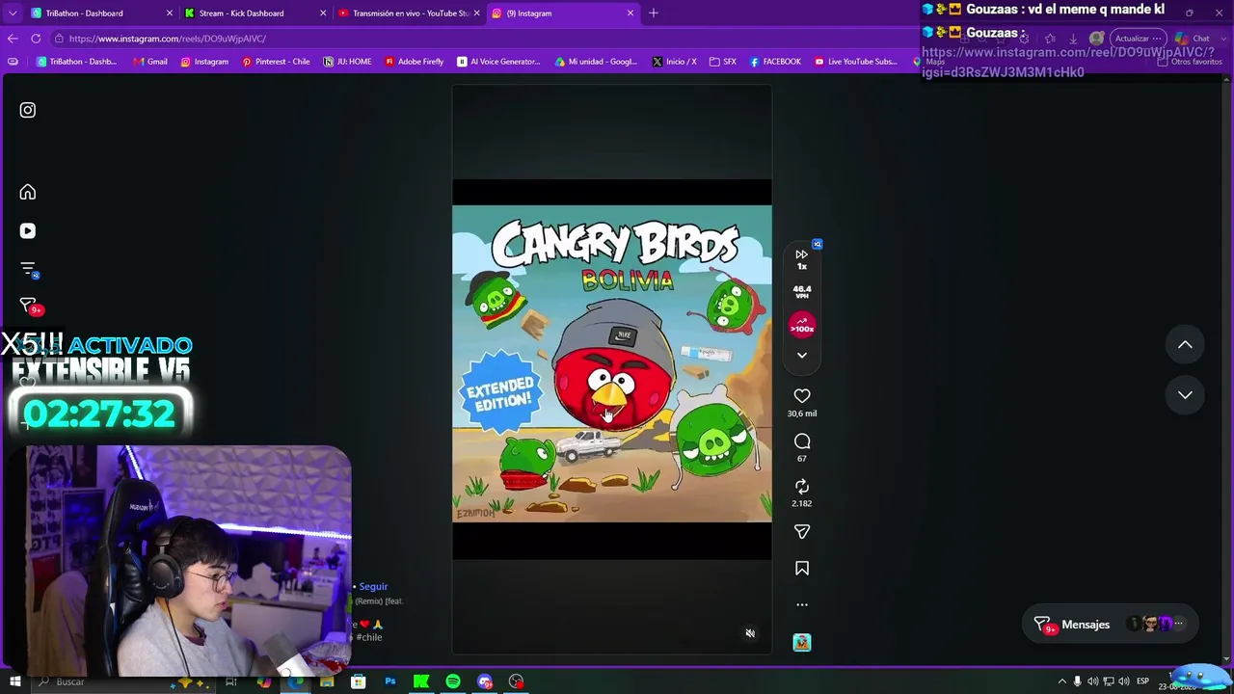Close the Instagram browser tab
1234x694 pixels.
pyautogui.click(x=630, y=13)
